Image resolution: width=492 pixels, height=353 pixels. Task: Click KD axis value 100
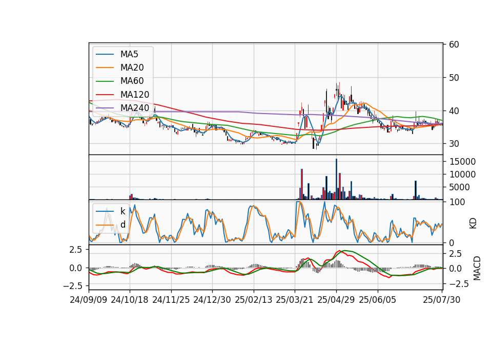[x=457, y=202]
